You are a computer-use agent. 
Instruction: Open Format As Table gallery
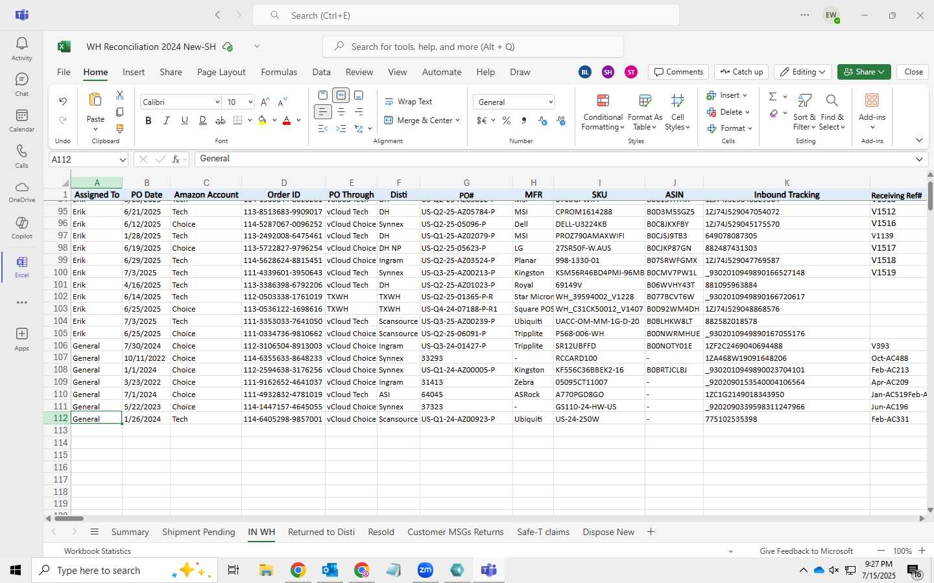click(645, 112)
